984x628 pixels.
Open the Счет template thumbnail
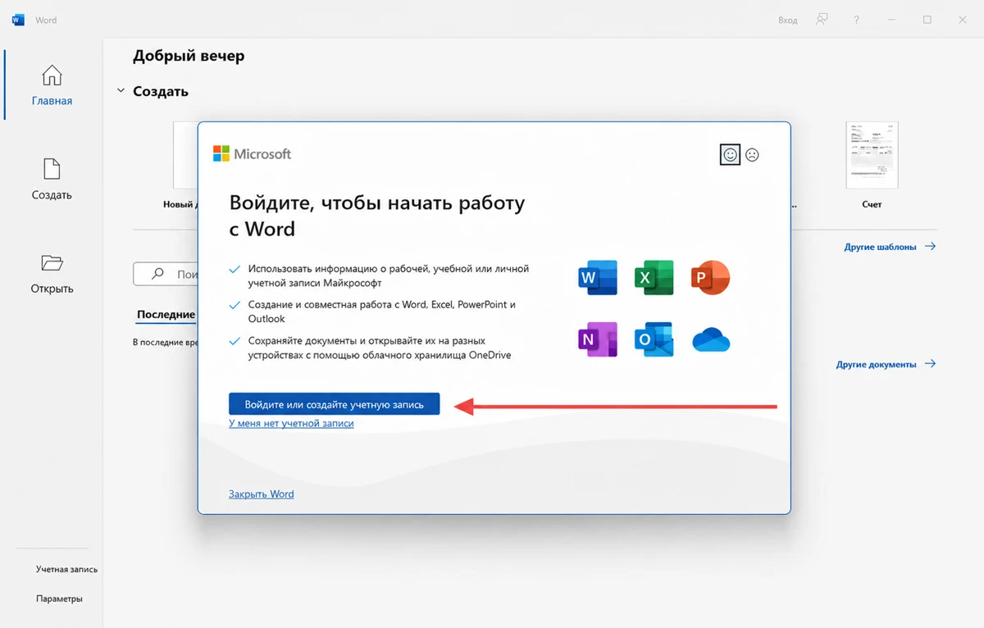point(872,156)
